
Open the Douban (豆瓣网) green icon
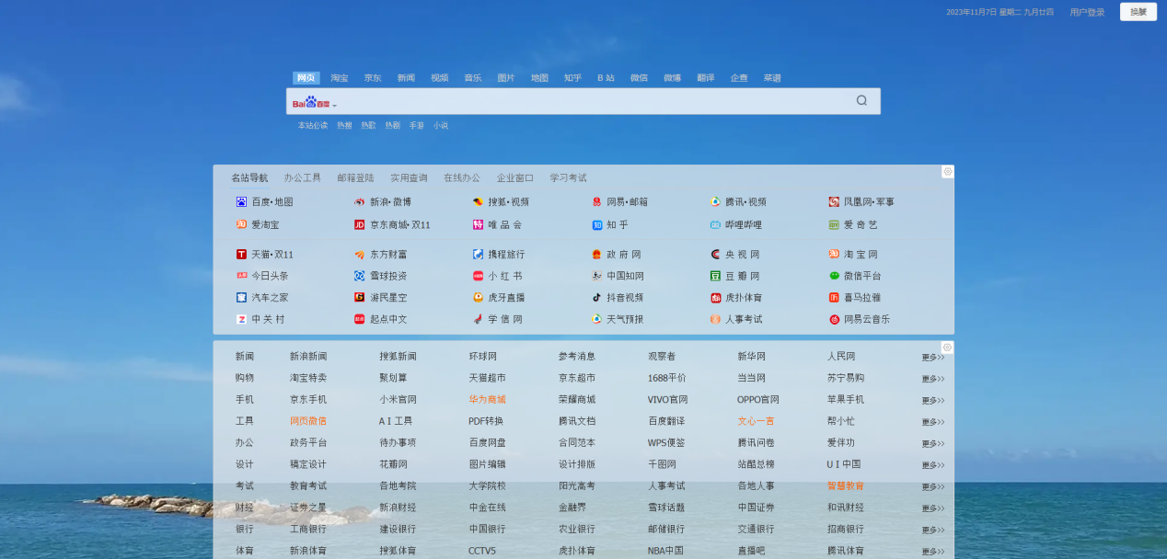tap(715, 276)
